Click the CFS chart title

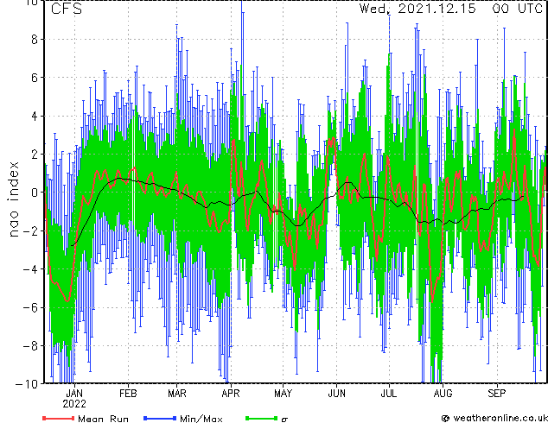click(x=67, y=9)
